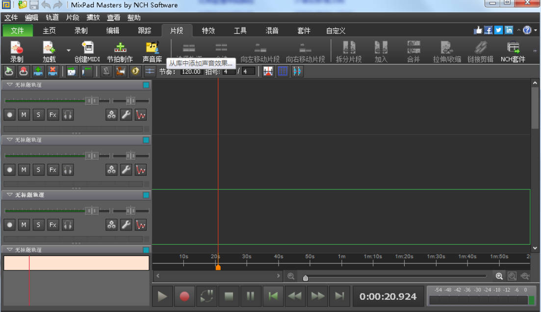Click the 加入 join clips icon
Viewport: 541px width, 312px height.
pyautogui.click(x=381, y=52)
